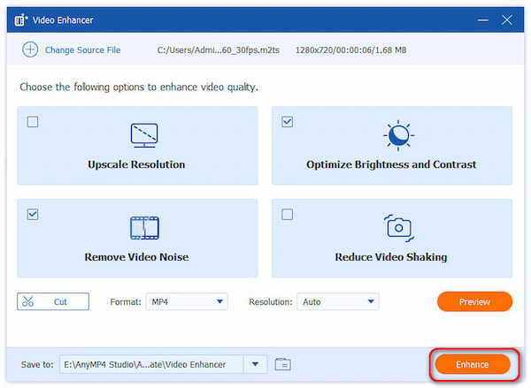The width and height of the screenshot is (531, 388).
Task: Click the Change Source File link
Action: 84,50
